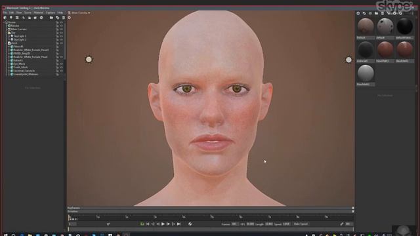Viewport: 420px width, 236px height.
Task: Play the animation
Action: (163, 224)
